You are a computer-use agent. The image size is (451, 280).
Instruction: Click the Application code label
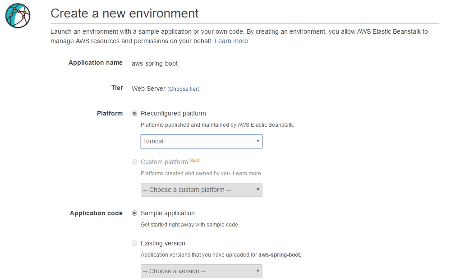click(96, 213)
